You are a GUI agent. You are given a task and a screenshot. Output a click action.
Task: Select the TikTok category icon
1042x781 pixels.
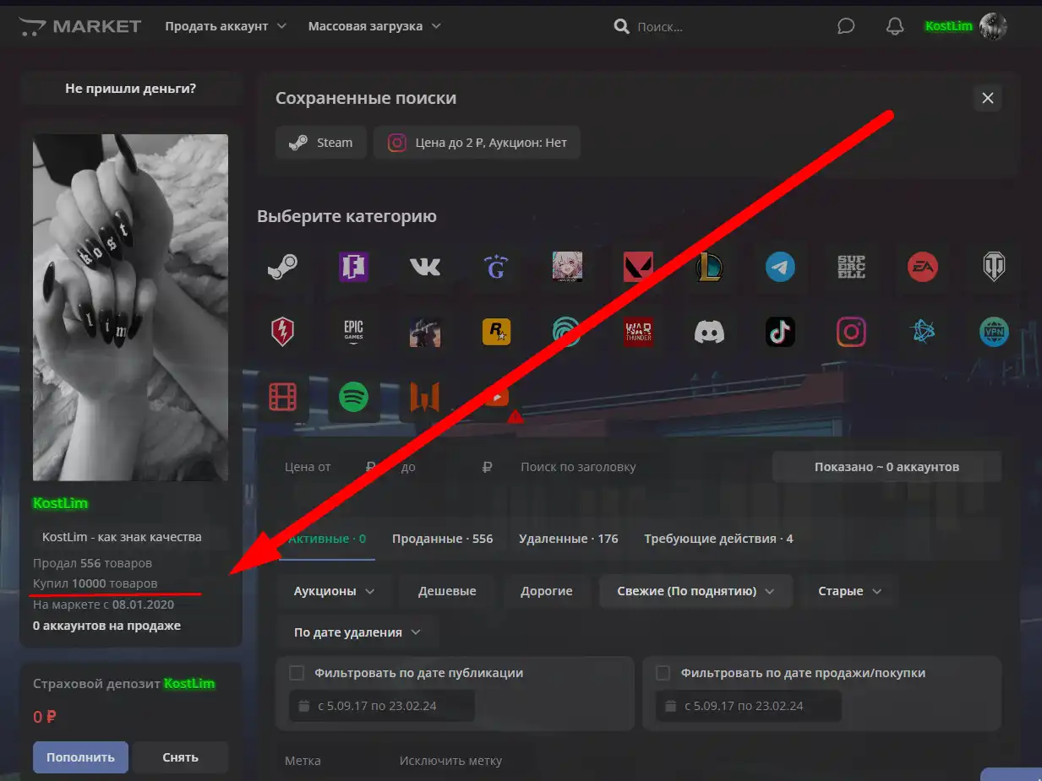coord(780,332)
